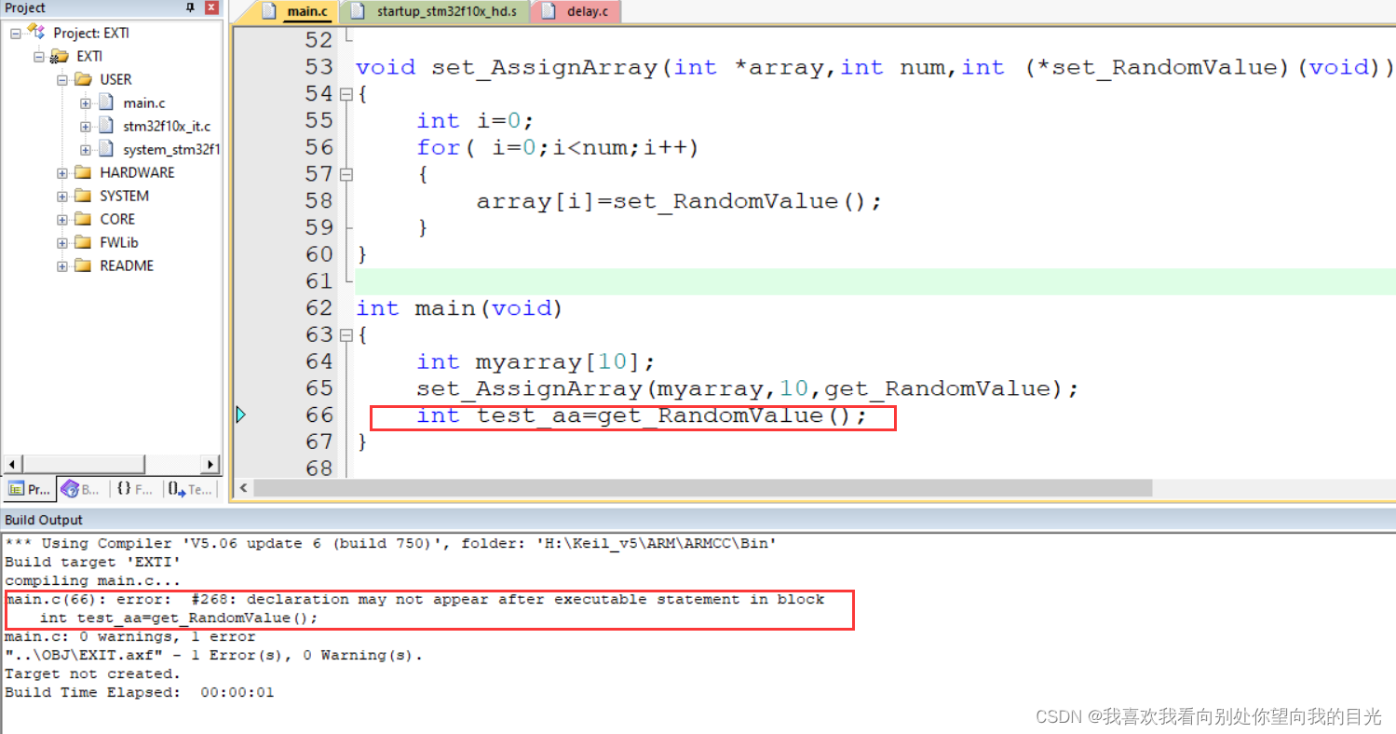Image resolution: width=1396 pixels, height=734 pixels.
Task: Select HARDWARE group label
Action: coord(137,172)
